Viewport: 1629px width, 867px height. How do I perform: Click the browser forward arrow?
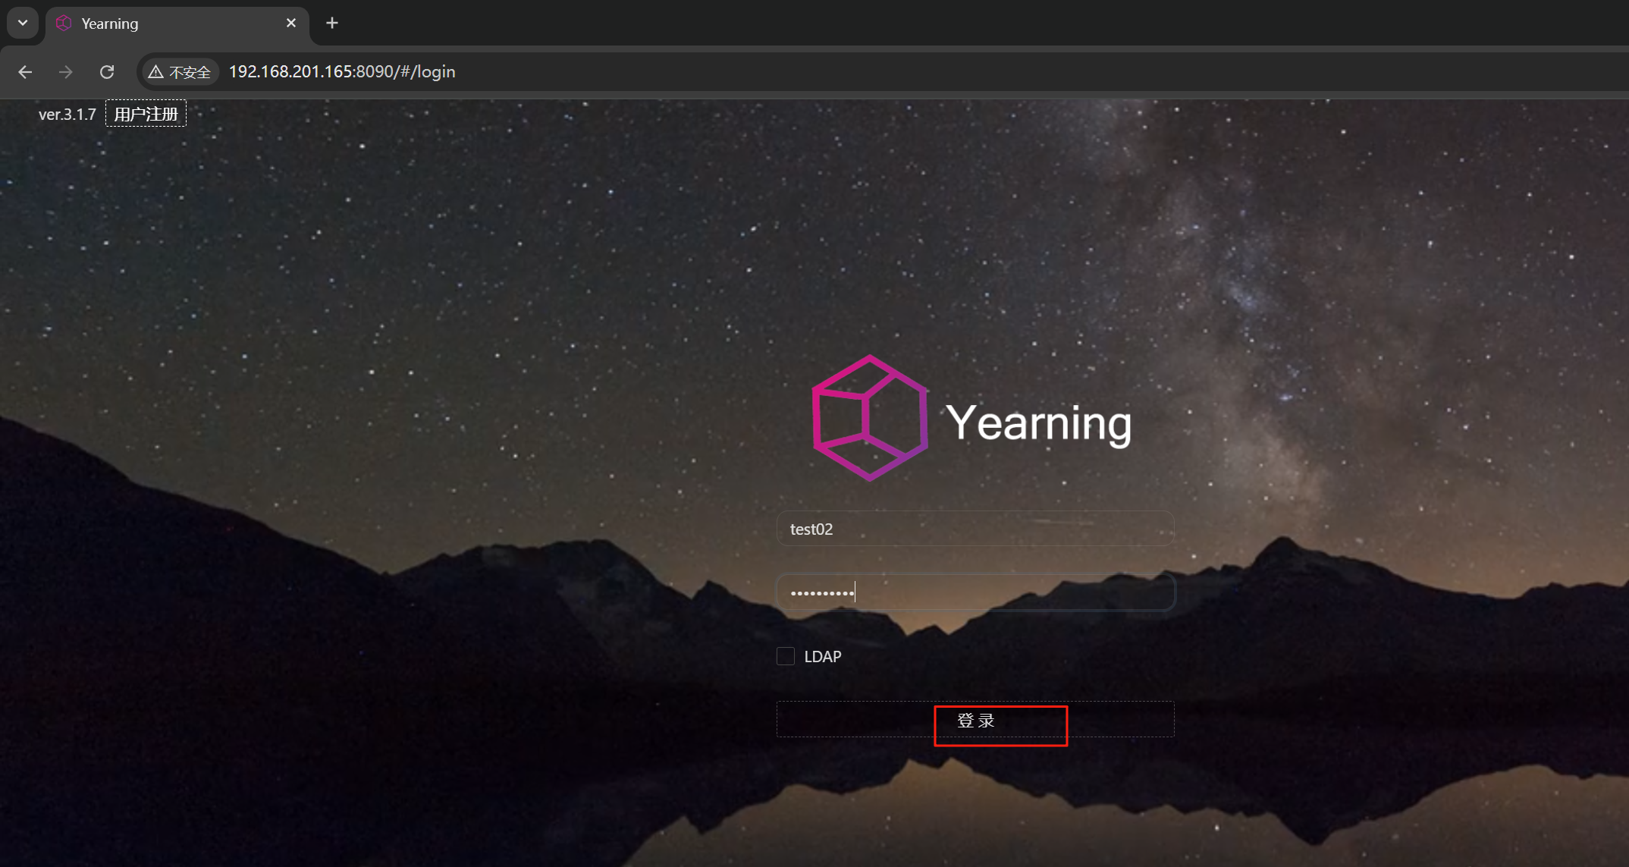click(66, 72)
